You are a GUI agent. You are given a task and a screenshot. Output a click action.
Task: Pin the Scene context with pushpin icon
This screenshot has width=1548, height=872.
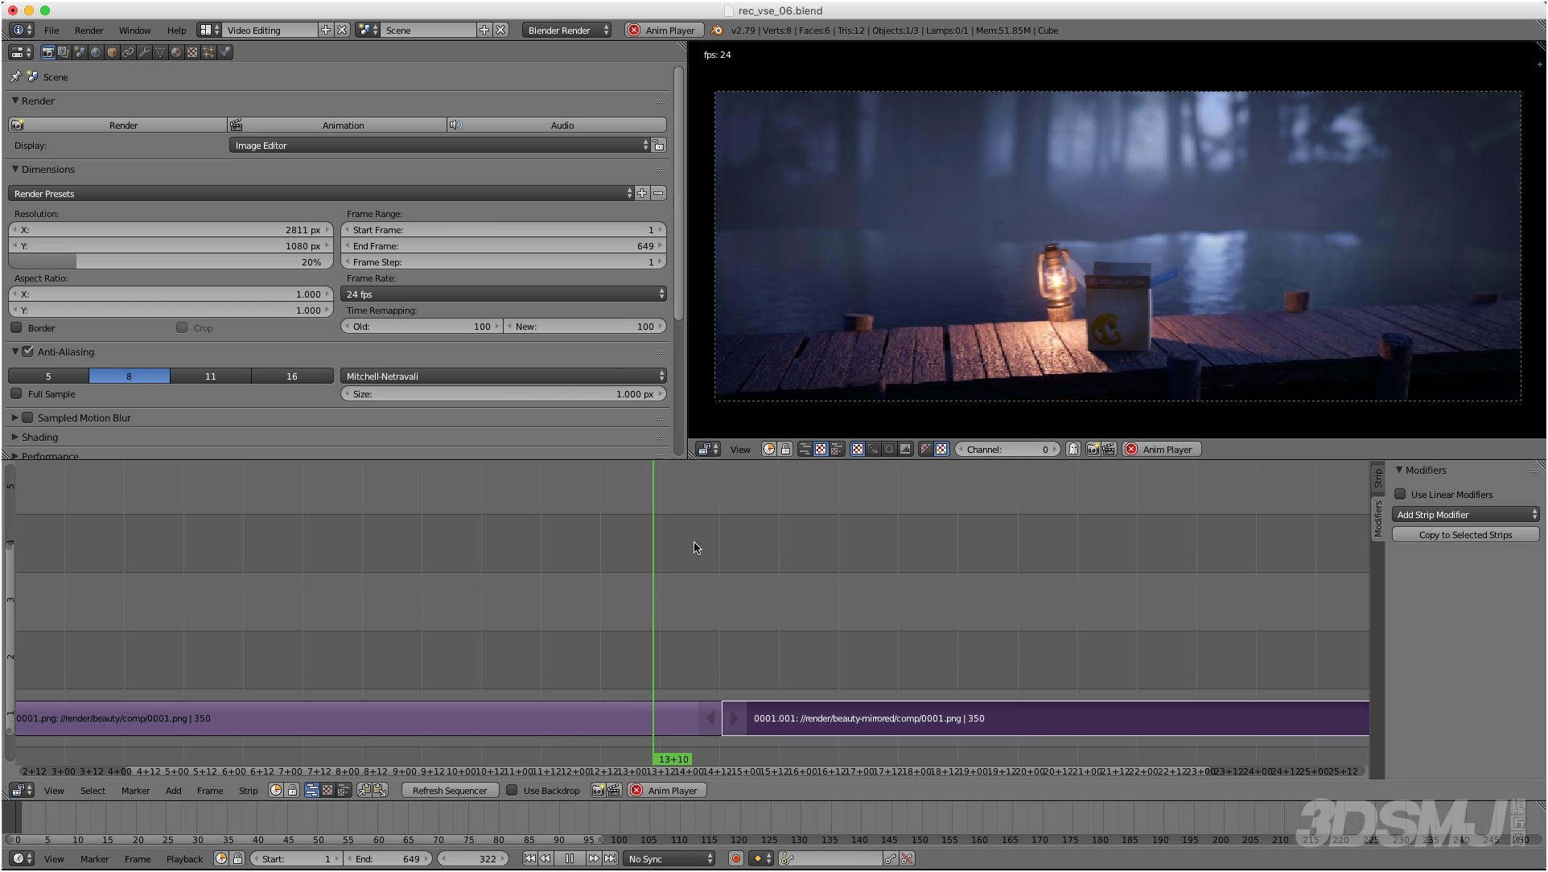click(15, 76)
